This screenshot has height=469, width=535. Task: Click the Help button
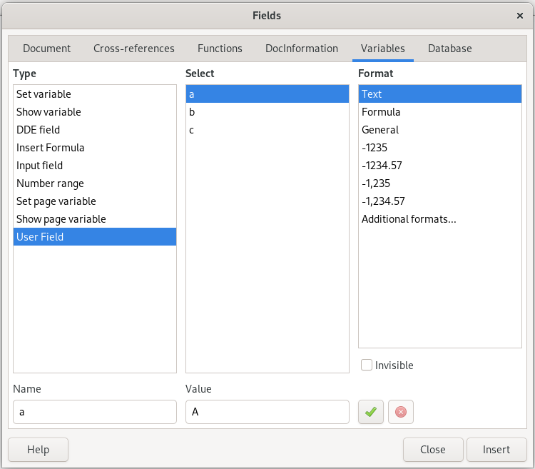[38, 450]
